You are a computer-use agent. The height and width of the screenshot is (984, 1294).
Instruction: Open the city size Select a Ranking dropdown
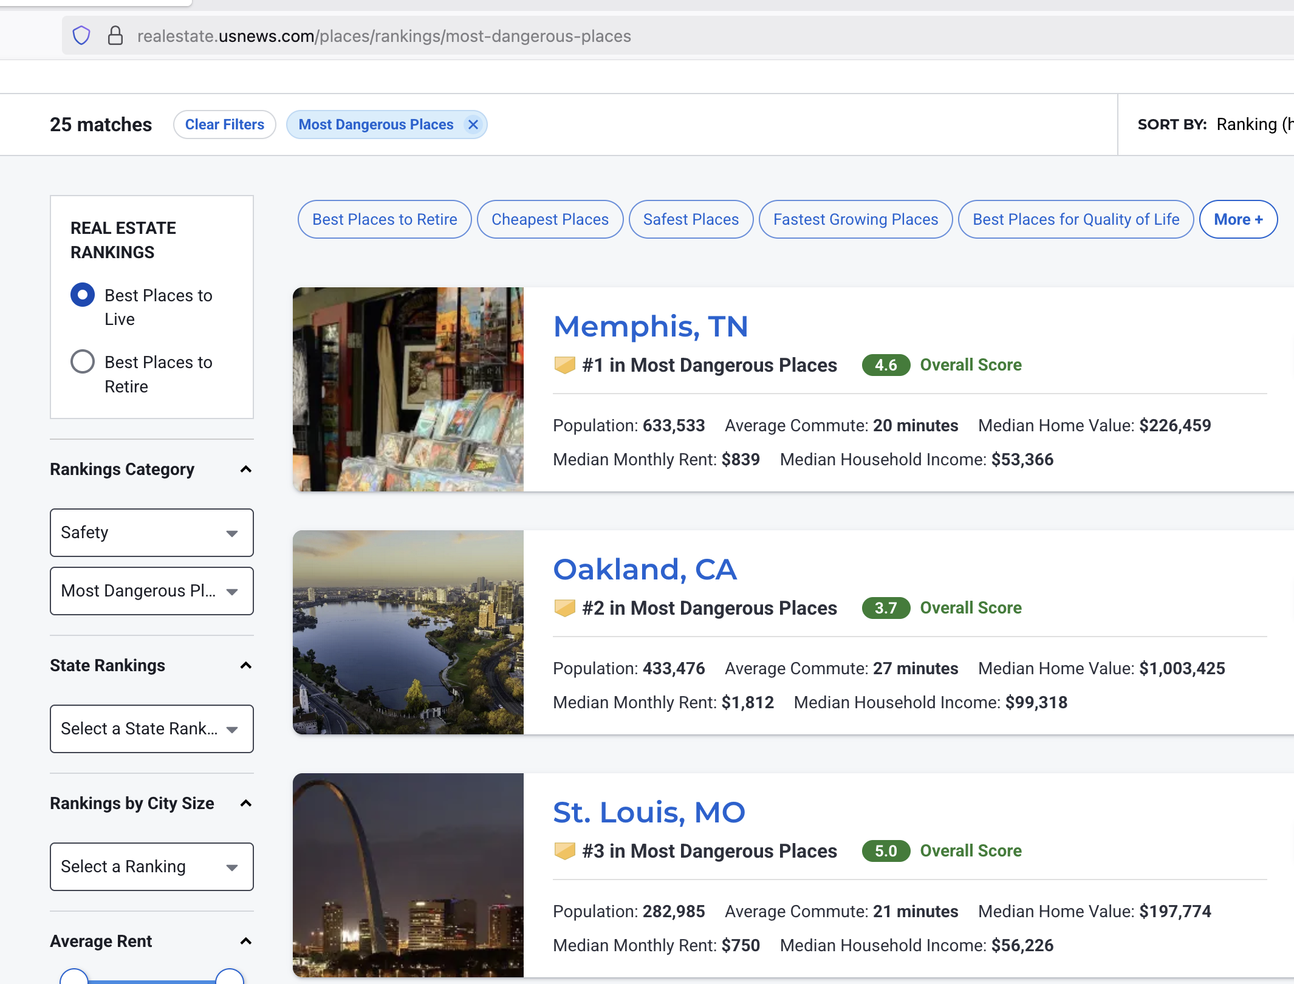point(151,867)
